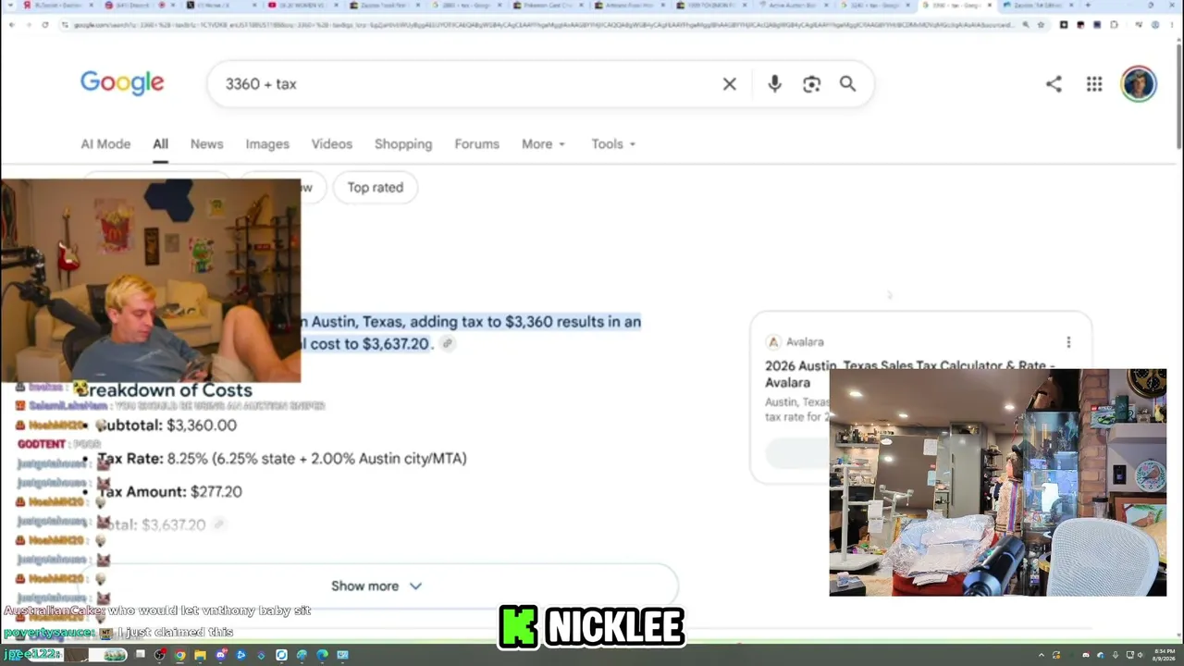Image resolution: width=1184 pixels, height=666 pixels.
Task: Open Google Lens image search
Action: coord(811,84)
